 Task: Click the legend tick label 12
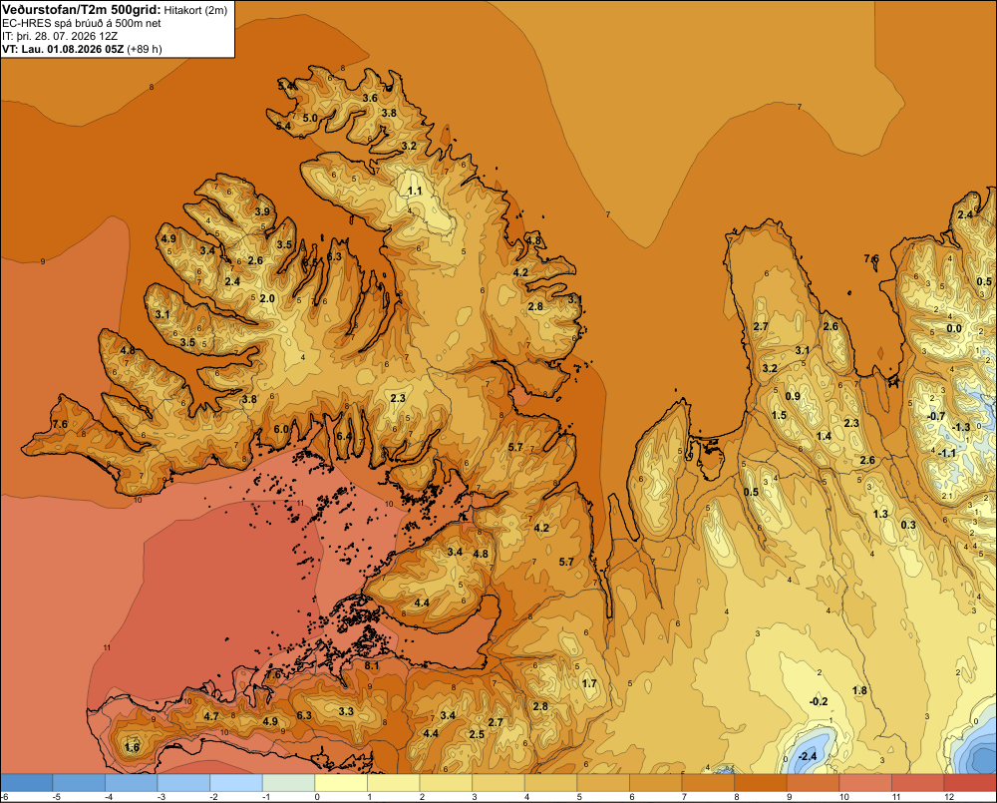[x=949, y=797]
